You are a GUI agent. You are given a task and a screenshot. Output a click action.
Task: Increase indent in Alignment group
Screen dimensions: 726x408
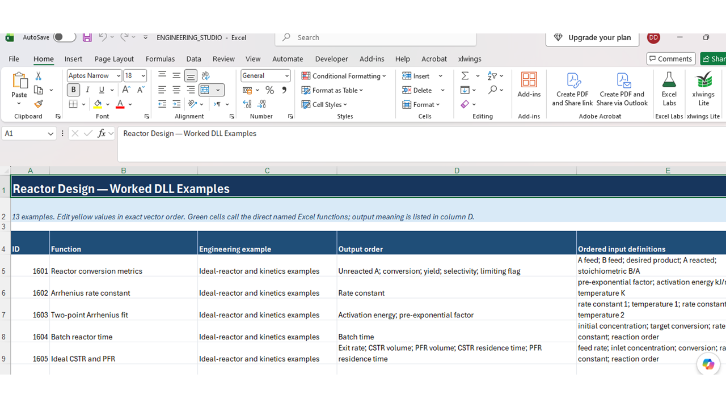[x=176, y=104]
